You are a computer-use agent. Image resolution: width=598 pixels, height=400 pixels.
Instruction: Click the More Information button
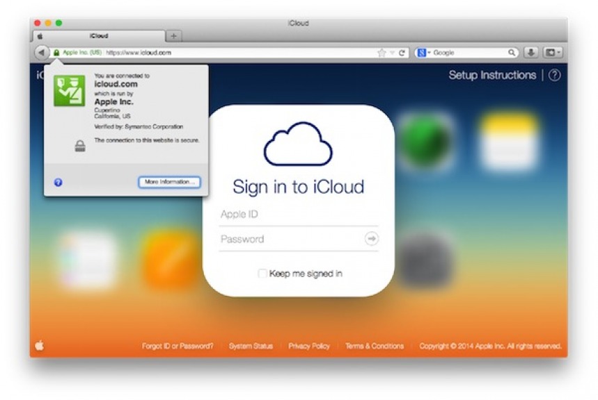click(x=169, y=182)
